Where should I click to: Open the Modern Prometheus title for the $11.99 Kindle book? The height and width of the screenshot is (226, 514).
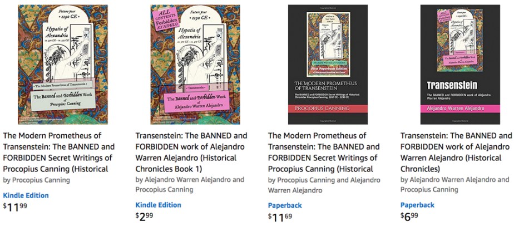(x=58, y=152)
